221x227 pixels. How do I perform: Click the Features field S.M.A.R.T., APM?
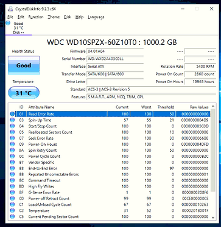152,97
